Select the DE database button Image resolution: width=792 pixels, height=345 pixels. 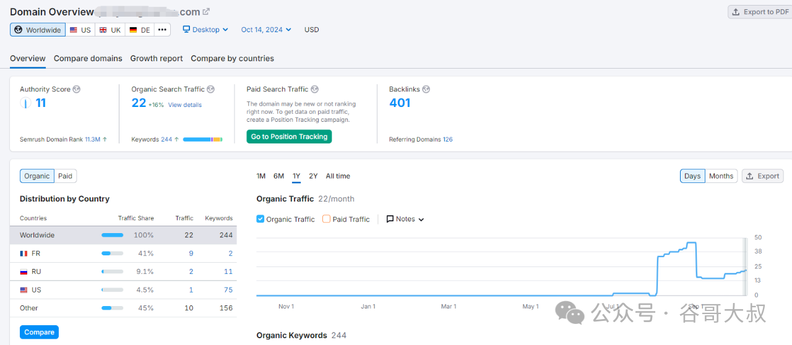coord(140,30)
